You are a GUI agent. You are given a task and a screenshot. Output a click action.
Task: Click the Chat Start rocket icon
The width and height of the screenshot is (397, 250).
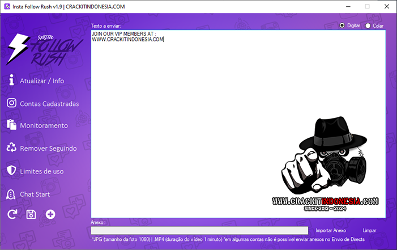[x=11, y=194]
